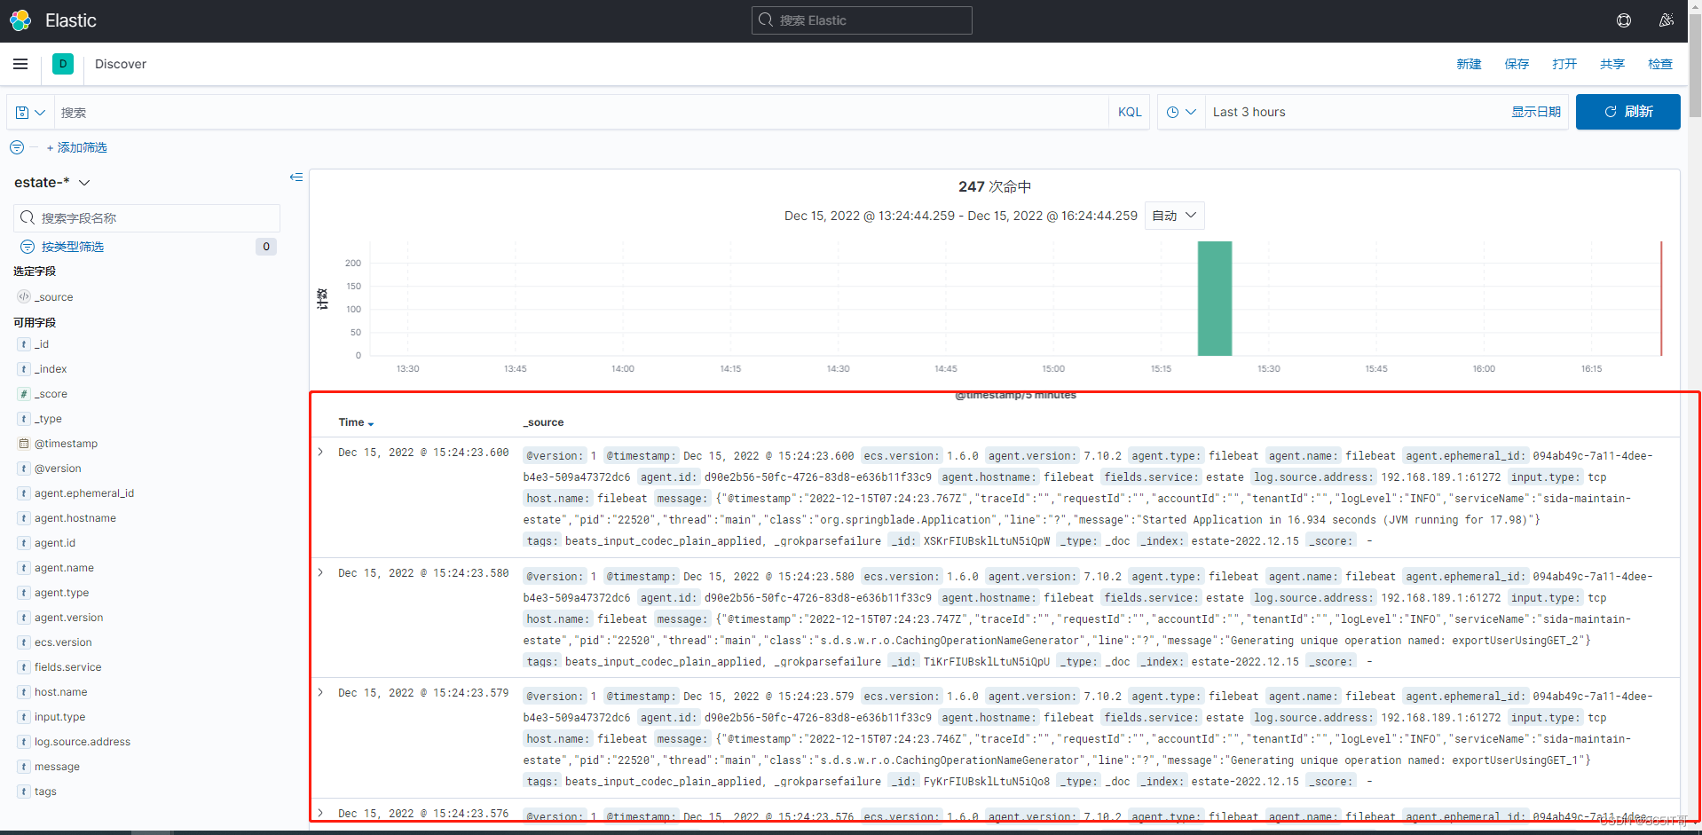Click the green D space avatar

coord(63,64)
